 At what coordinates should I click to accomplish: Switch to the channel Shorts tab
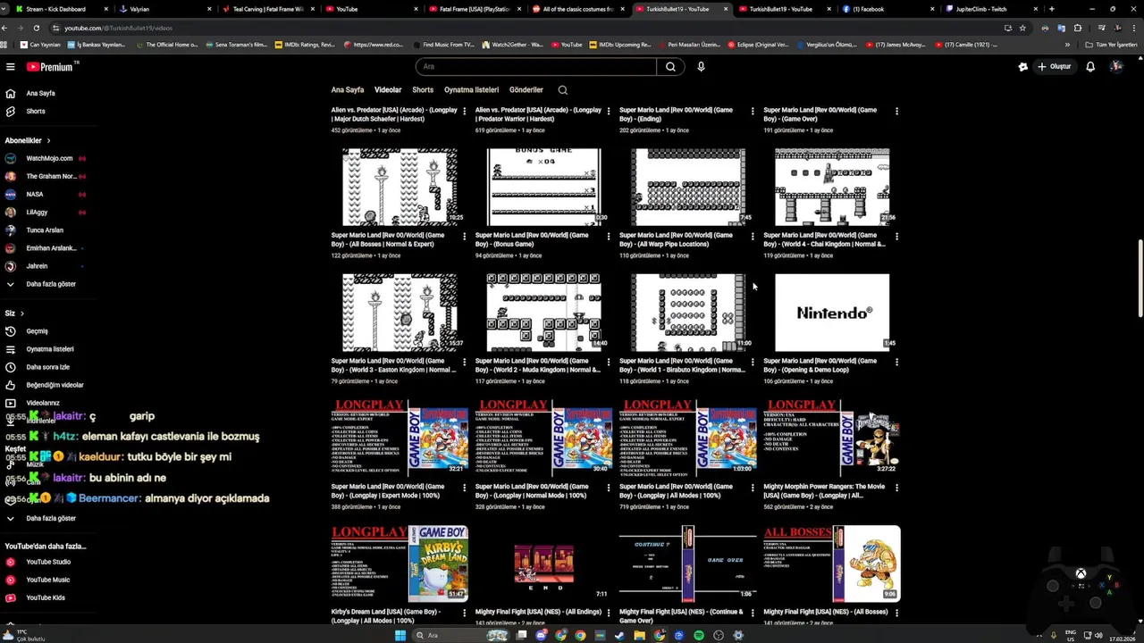pos(423,89)
